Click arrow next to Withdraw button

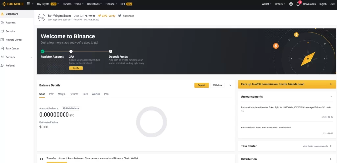[230, 85]
